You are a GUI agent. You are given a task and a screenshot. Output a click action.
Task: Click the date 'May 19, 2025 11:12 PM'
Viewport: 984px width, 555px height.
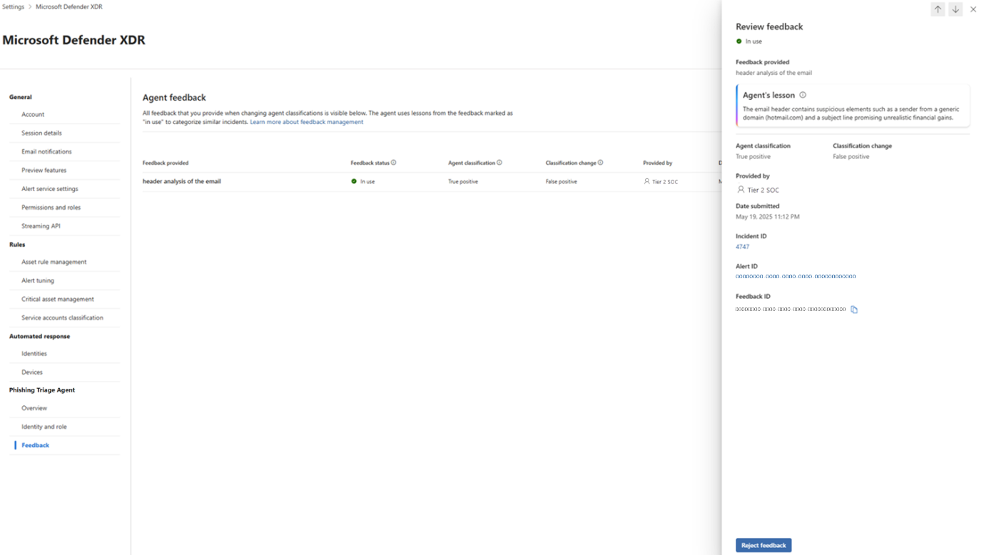pos(768,217)
